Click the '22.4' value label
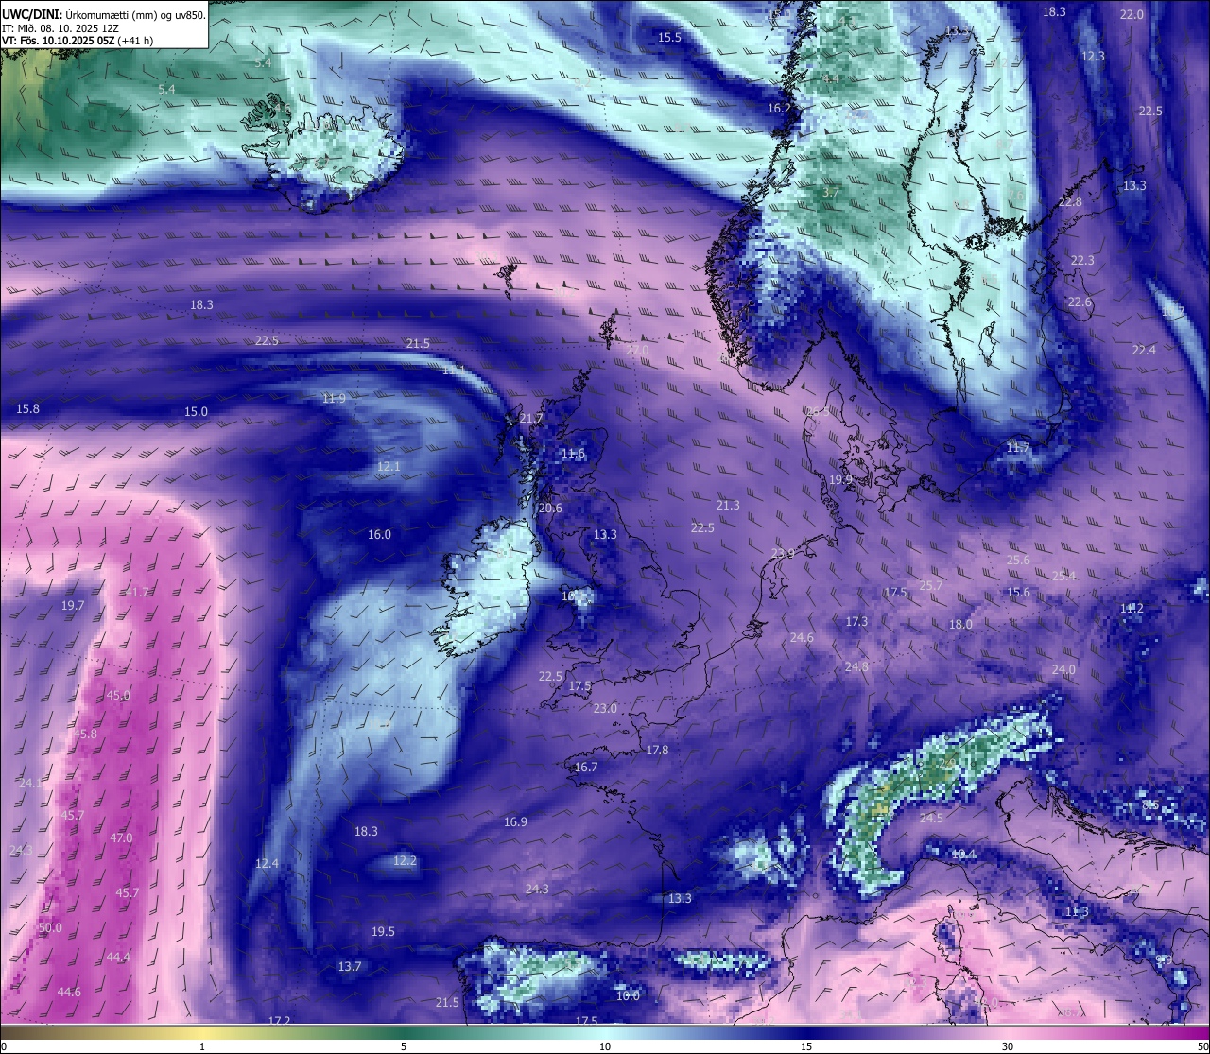 click(x=1144, y=351)
